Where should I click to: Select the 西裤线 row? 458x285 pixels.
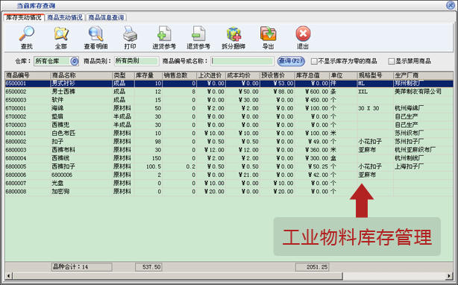pos(229,158)
